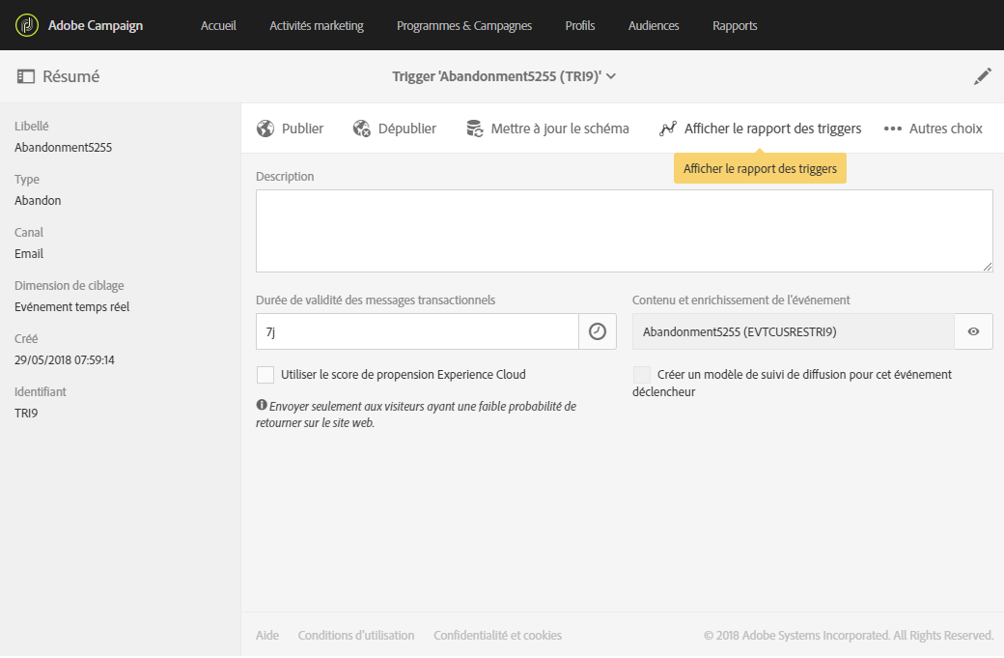Viewport: 1004px width, 658px height.
Task: Click the Résumé panel icon
Action: [26, 76]
